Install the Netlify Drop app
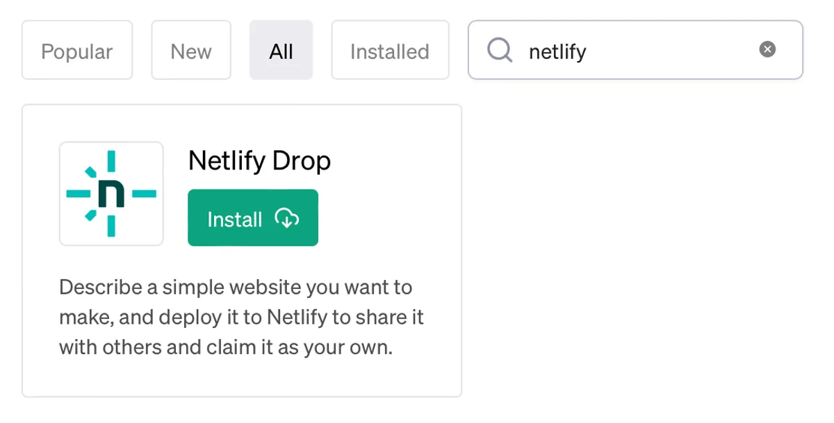This screenshot has width=834, height=423. [252, 217]
